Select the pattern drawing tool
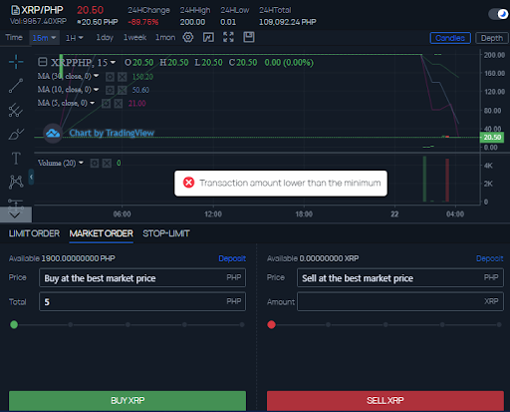 click(x=16, y=182)
